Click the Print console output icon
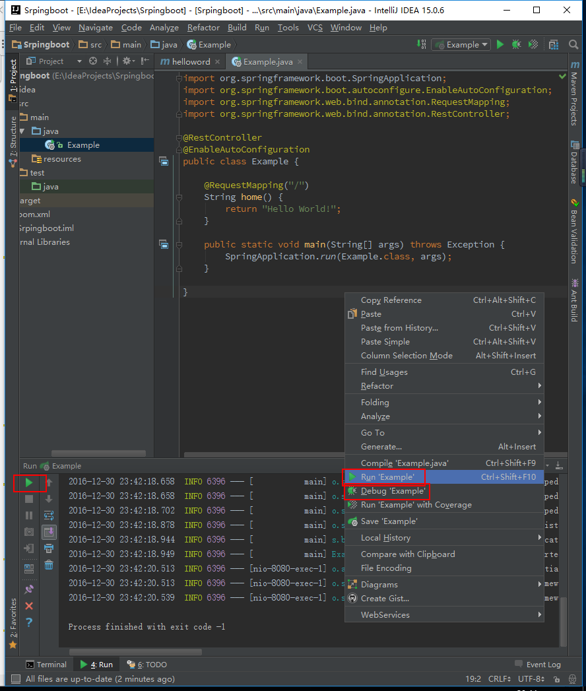Image resolution: width=586 pixels, height=691 pixels. click(x=49, y=548)
